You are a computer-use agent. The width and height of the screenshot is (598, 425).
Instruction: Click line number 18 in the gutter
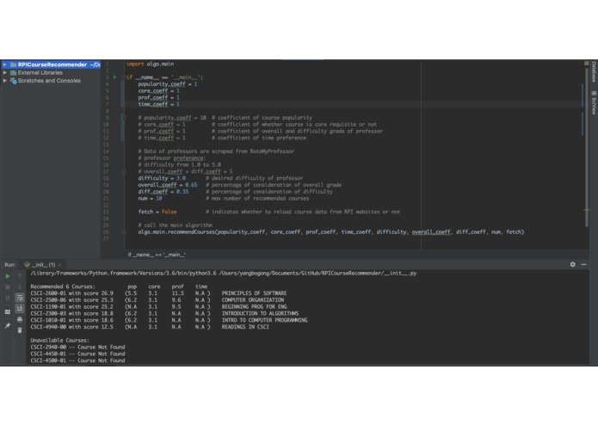106,178
